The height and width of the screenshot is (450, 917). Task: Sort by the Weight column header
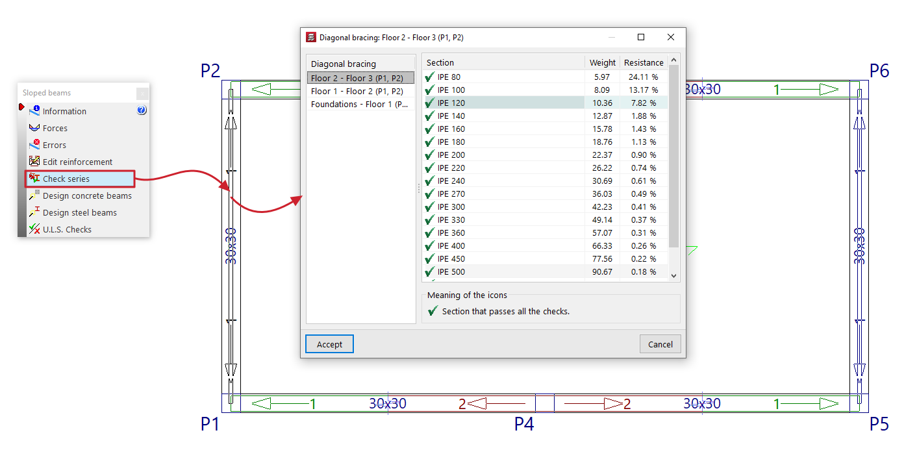pyautogui.click(x=602, y=62)
